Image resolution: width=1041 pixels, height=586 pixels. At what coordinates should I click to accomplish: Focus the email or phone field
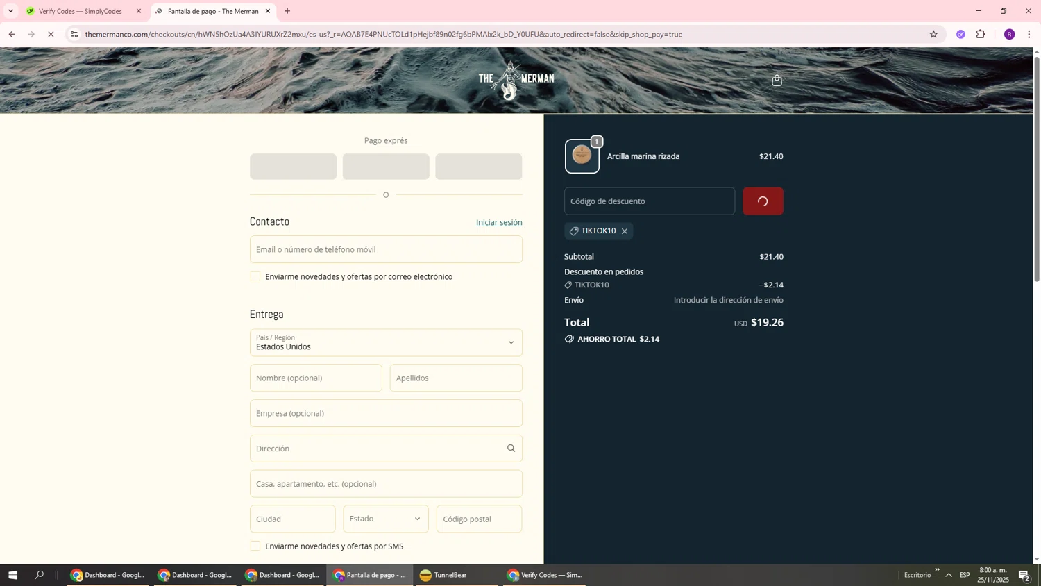(386, 249)
